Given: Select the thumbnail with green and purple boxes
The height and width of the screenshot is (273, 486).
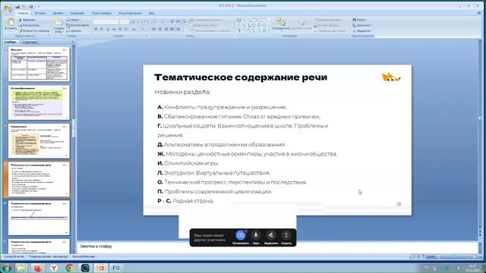Looking at the screenshot, I should click(x=39, y=102).
